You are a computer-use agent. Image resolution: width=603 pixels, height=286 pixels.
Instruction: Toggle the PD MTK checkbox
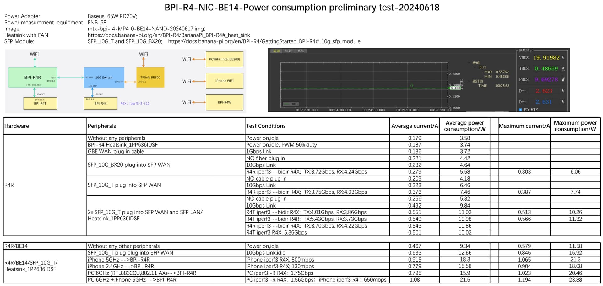520,110
